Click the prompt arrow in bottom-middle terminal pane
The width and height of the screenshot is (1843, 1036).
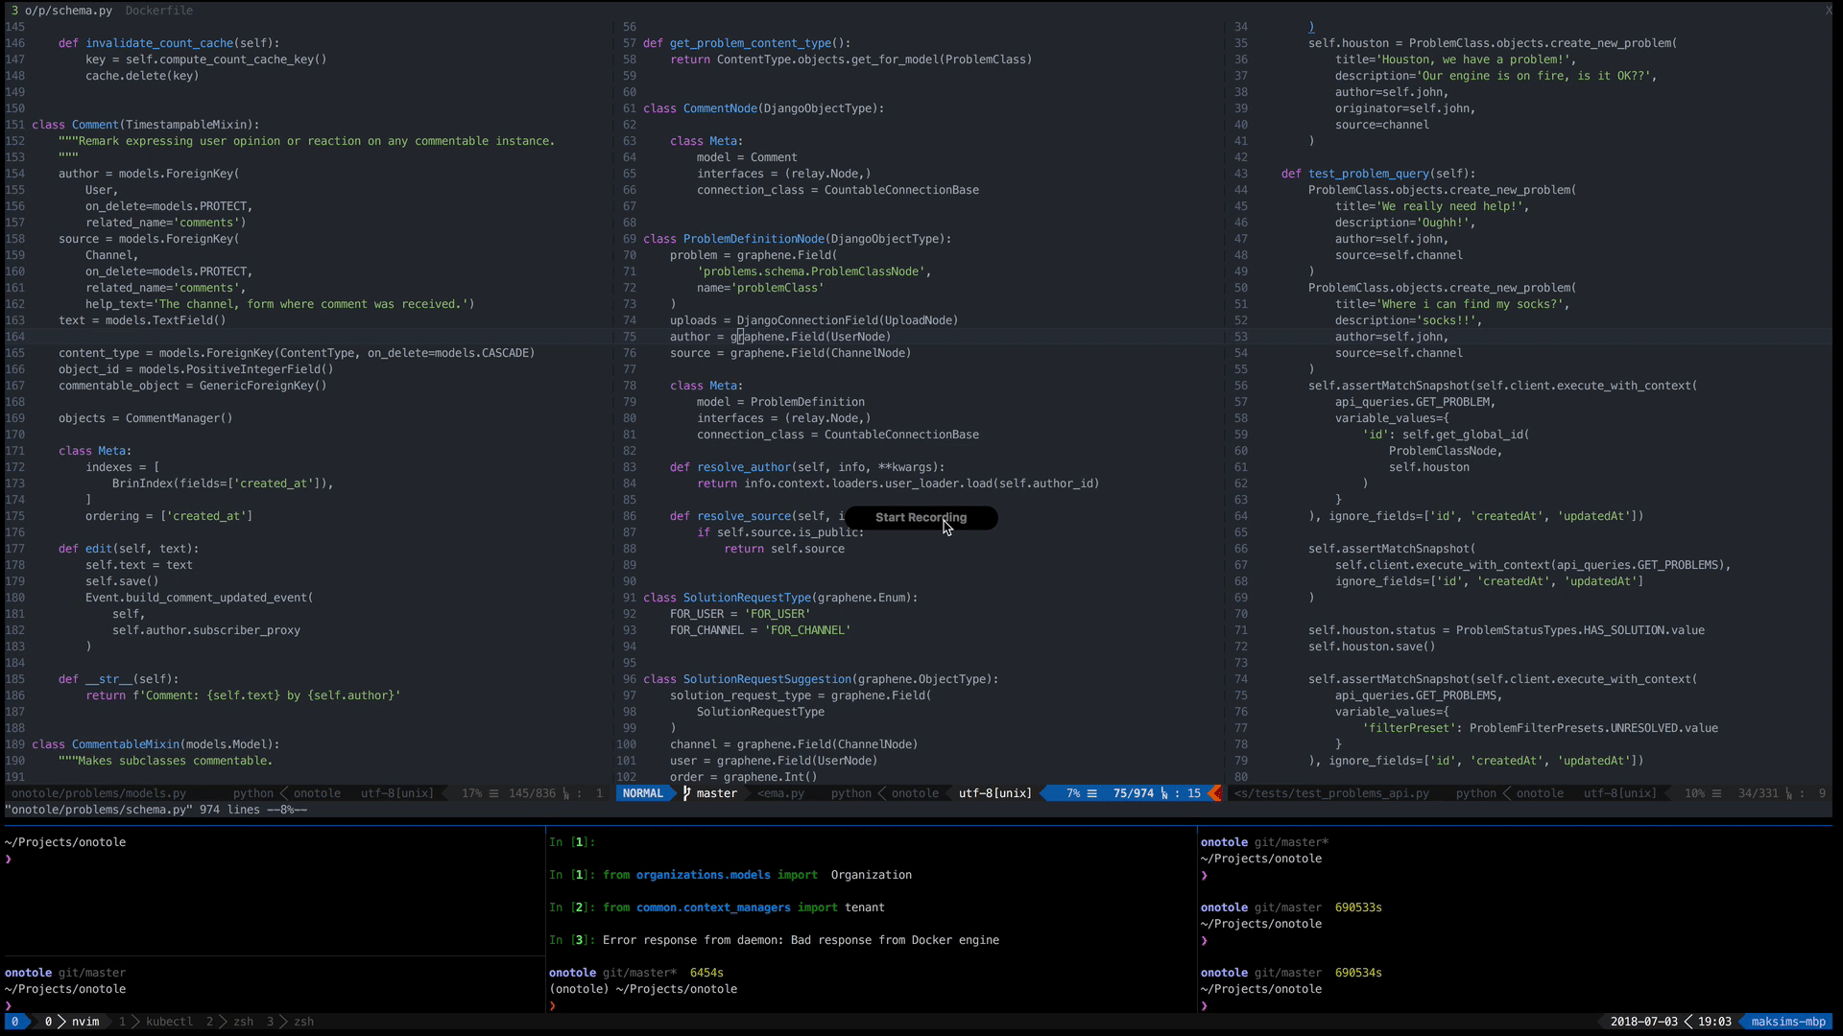click(x=553, y=1005)
